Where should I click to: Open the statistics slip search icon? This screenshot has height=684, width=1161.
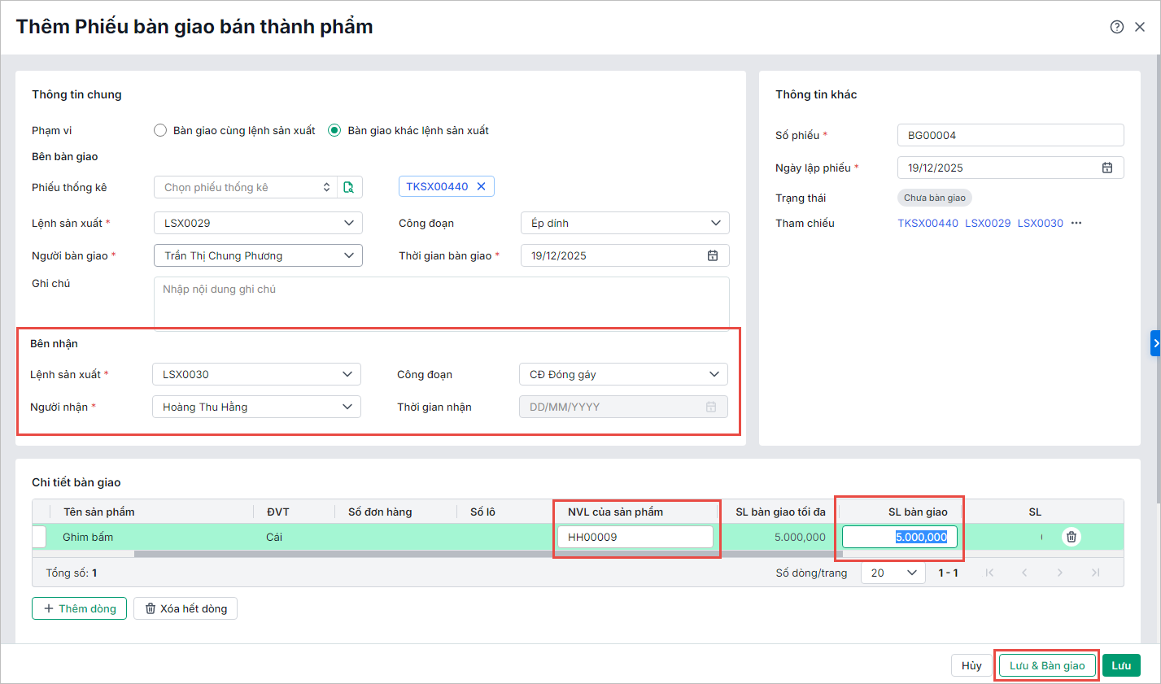[x=349, y=187]
